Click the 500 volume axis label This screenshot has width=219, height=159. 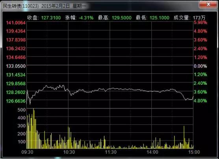point(22,110)
